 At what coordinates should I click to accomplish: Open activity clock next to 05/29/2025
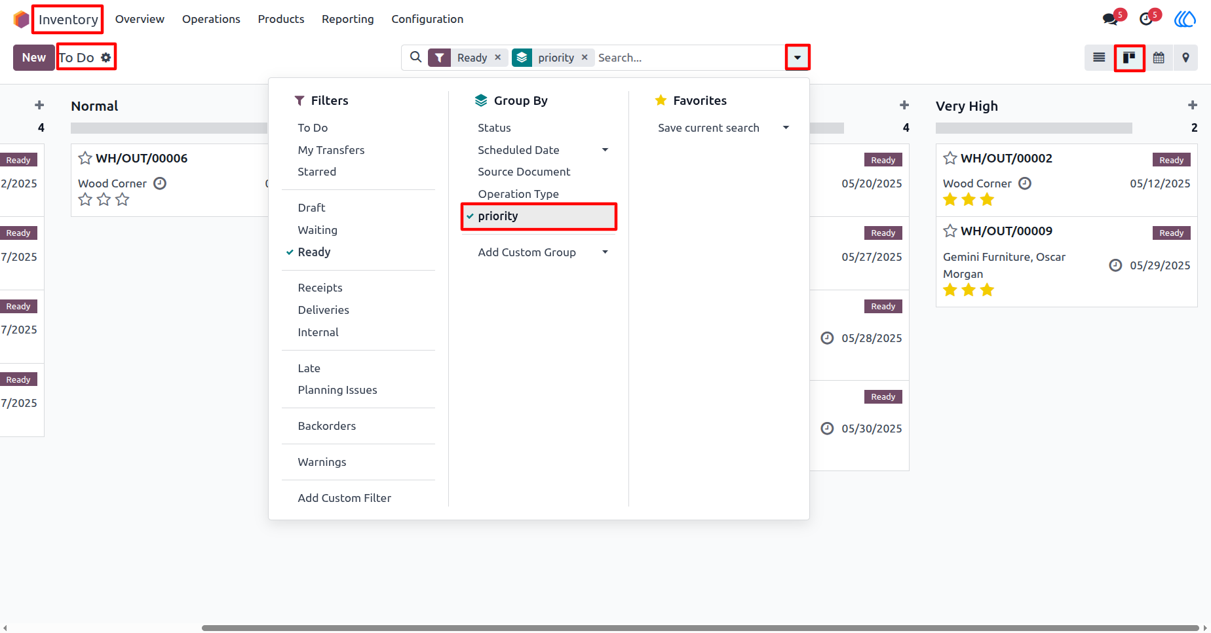[x=1115, y=265]
